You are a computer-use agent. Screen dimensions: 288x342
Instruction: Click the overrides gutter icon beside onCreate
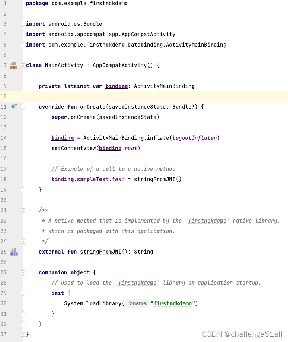click(x=14, y=107)
